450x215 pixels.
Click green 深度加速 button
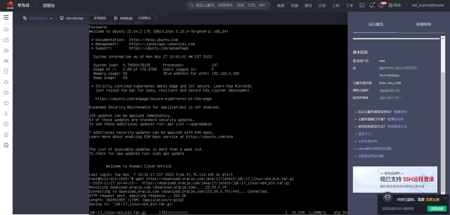[x=437, y=209]
